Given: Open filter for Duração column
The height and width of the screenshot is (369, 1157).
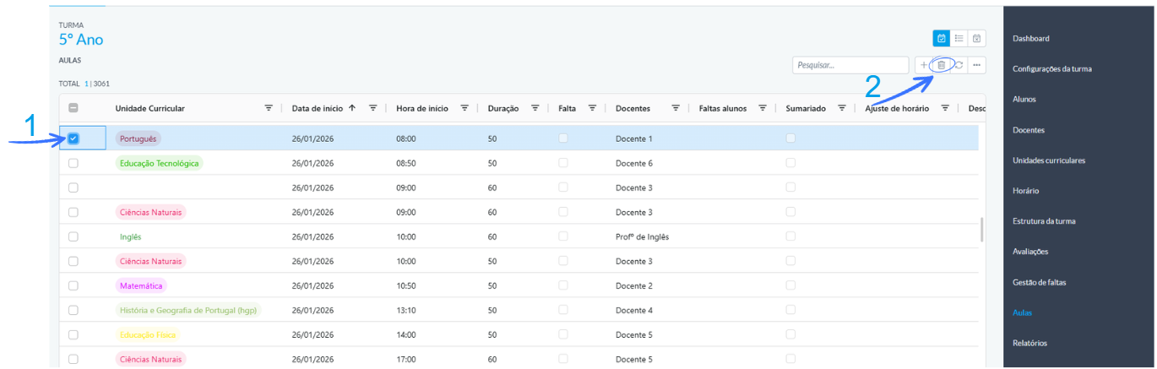Looking at the screenshot, I should pyautogui.click(x=535, y=108).
